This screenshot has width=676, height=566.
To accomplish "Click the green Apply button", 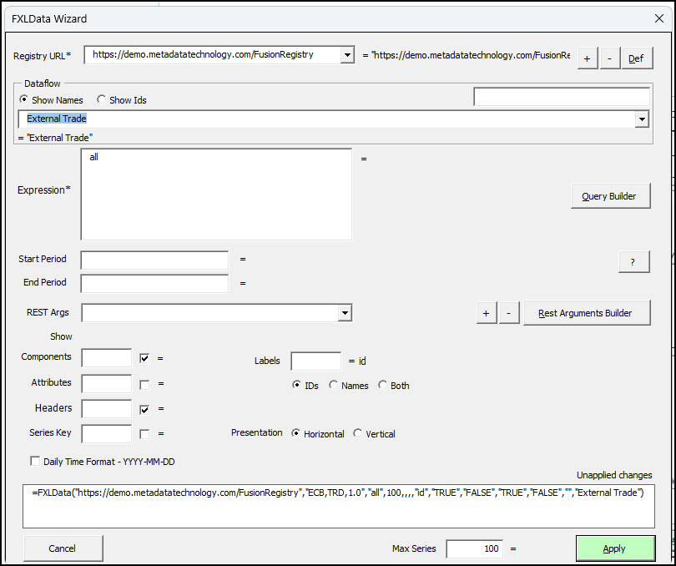I will point(614,548).
